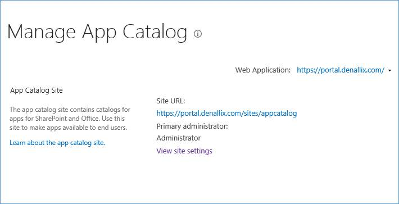The width and height of the screenshot is (399, 204).
Task: Open the appcatalog Site URL link
Action: (x=226, y=113)
